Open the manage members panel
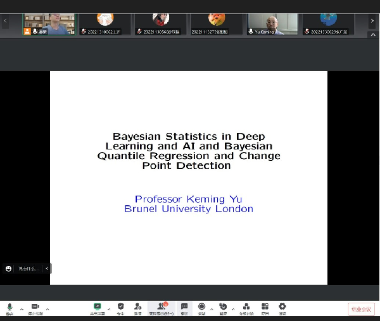380x321 pixels. tap(161, 307)
